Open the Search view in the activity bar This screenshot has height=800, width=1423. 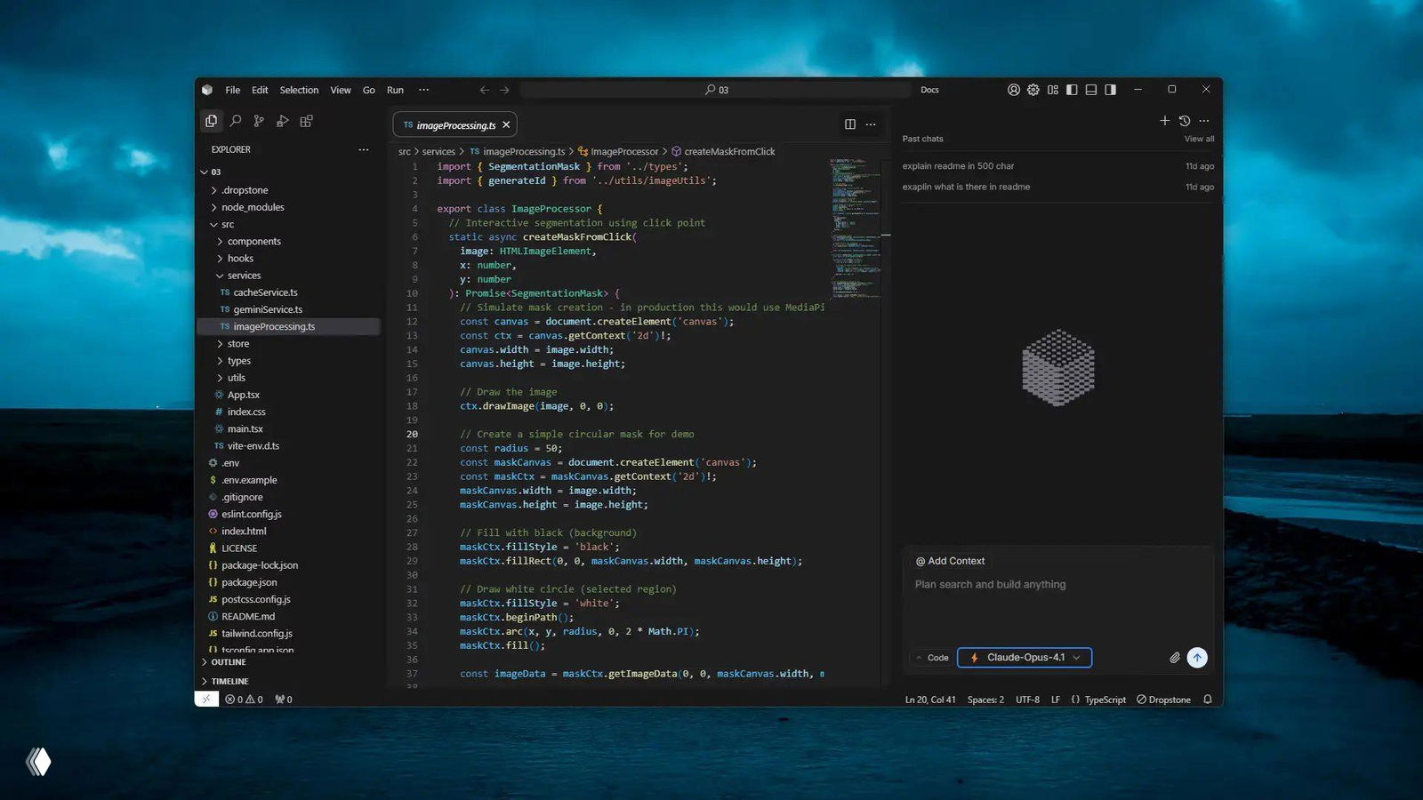click(235, 120)
